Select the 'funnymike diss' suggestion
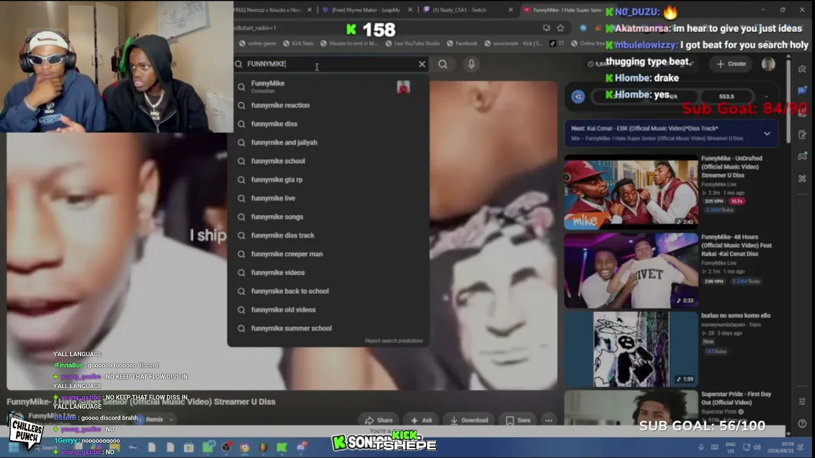This screenshot has width=815, height=458. tap(328, 123)
